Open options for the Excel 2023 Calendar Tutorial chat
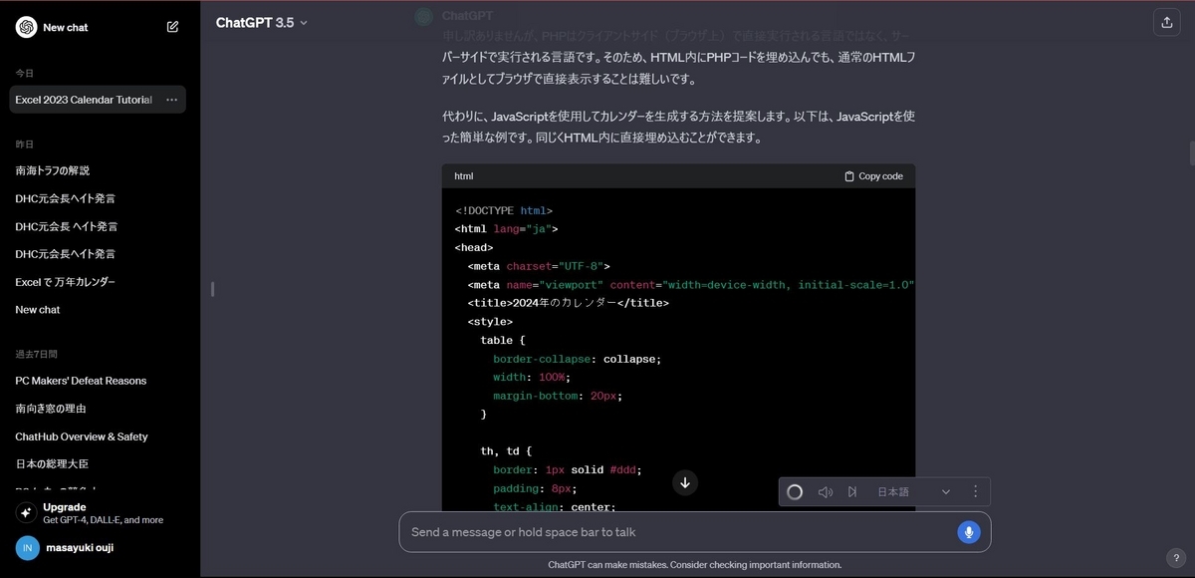The width and height of the screenshot is (1195, 578). (172, 100)
